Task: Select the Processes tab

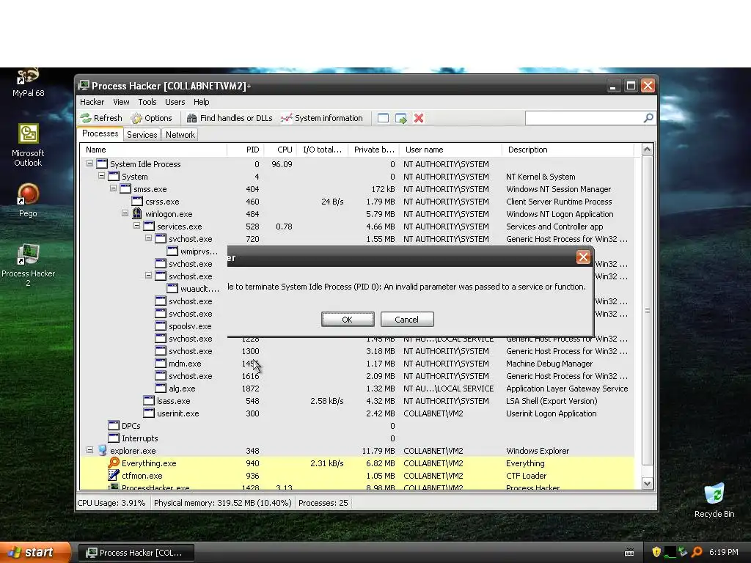Action: (x=100, y=133)
